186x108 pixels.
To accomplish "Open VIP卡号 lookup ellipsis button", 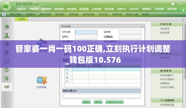I will [96, 32].
